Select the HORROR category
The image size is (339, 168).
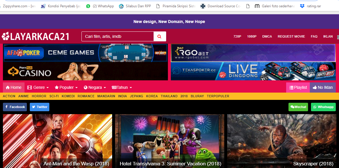tap(39, 96)
